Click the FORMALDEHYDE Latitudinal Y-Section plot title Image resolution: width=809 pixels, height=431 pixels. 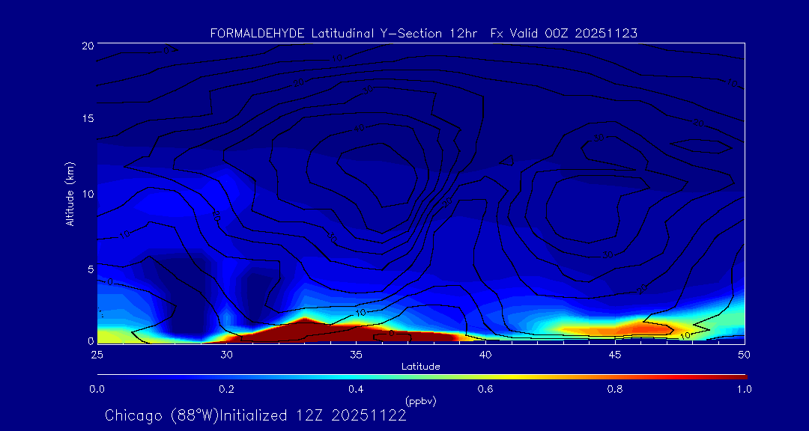pos(423,34)
